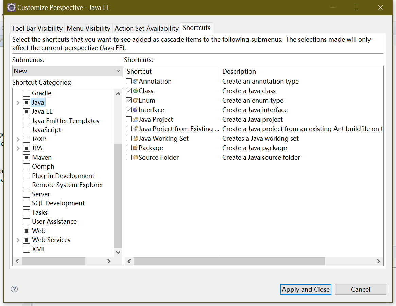Click the categories list scroll-right arrow
The image size is (396, 306).
click(109, 262)
